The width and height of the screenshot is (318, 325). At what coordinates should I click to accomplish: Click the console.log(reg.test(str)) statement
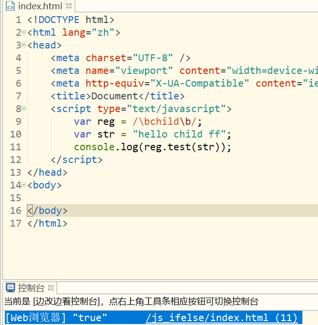(x=152, y=147)
